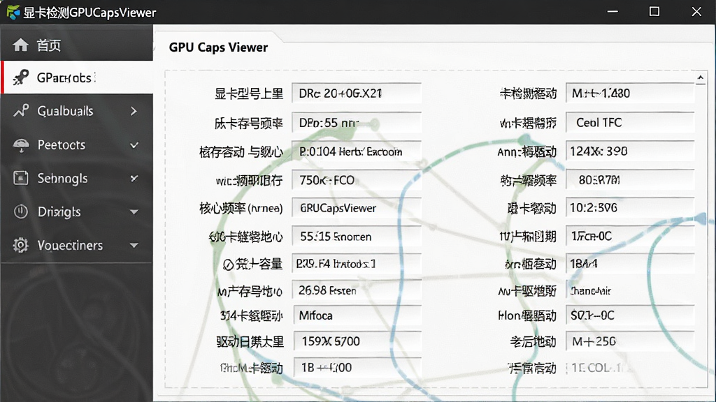Click the field showing DRc 20+0G.X21
This screenshot has height=402, width=716.
coord(356,94)
